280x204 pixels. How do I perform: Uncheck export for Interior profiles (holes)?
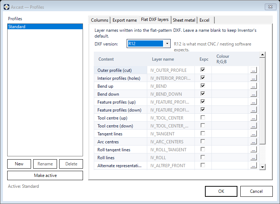point(203,78)
